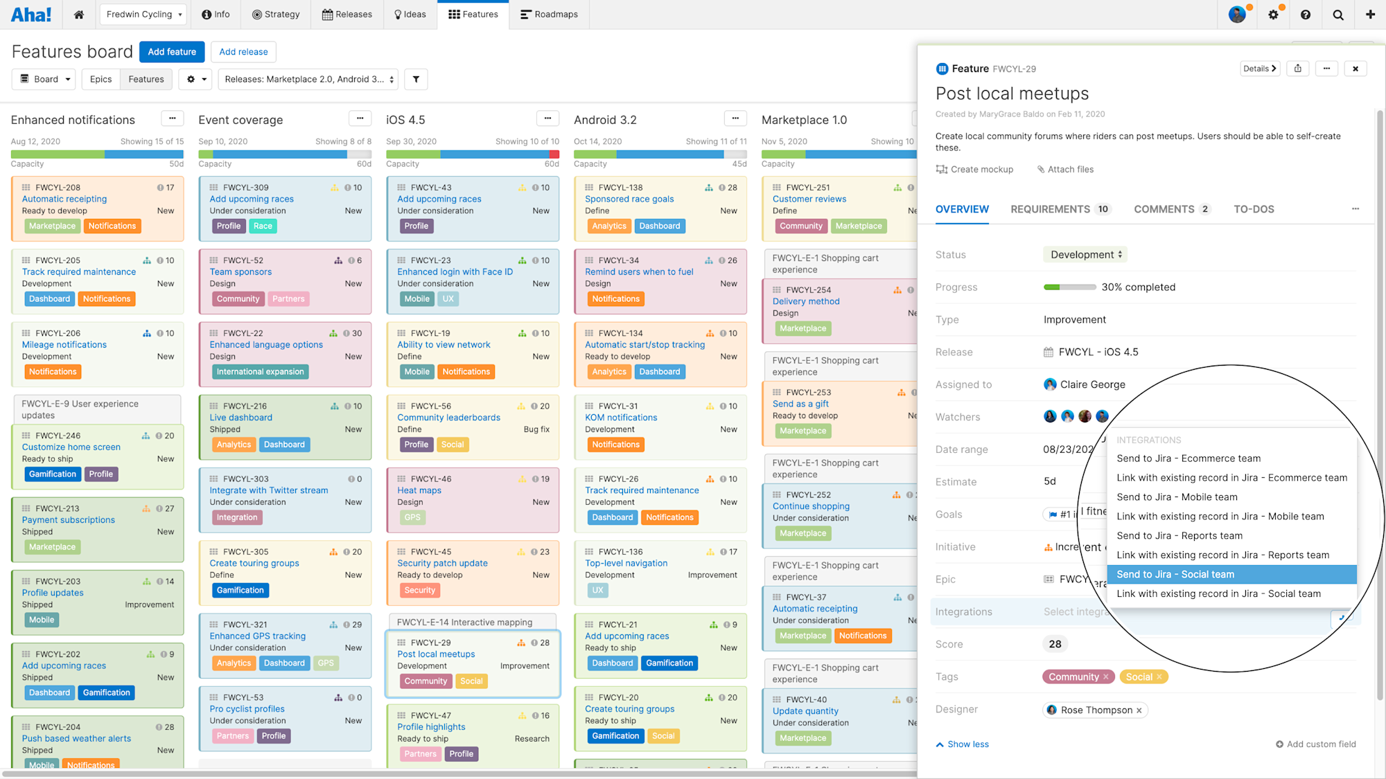Click the search magnifier icon
The image size is (1386, 779).
pyautogui.click(x=1338, y=14)
